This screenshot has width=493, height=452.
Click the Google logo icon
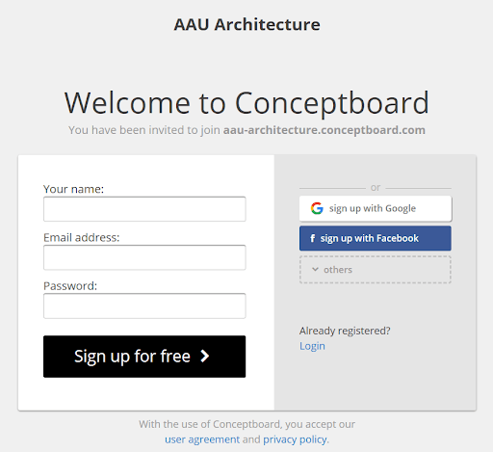click(x=317, y=208)
